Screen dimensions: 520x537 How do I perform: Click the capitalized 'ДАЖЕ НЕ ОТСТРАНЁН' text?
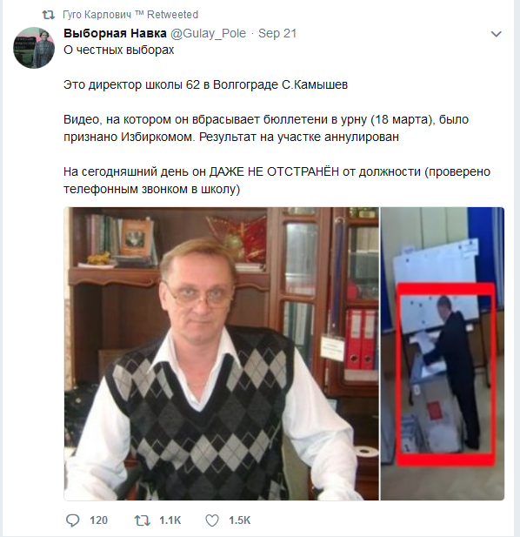pyautogui.click(x=274, y=171)
